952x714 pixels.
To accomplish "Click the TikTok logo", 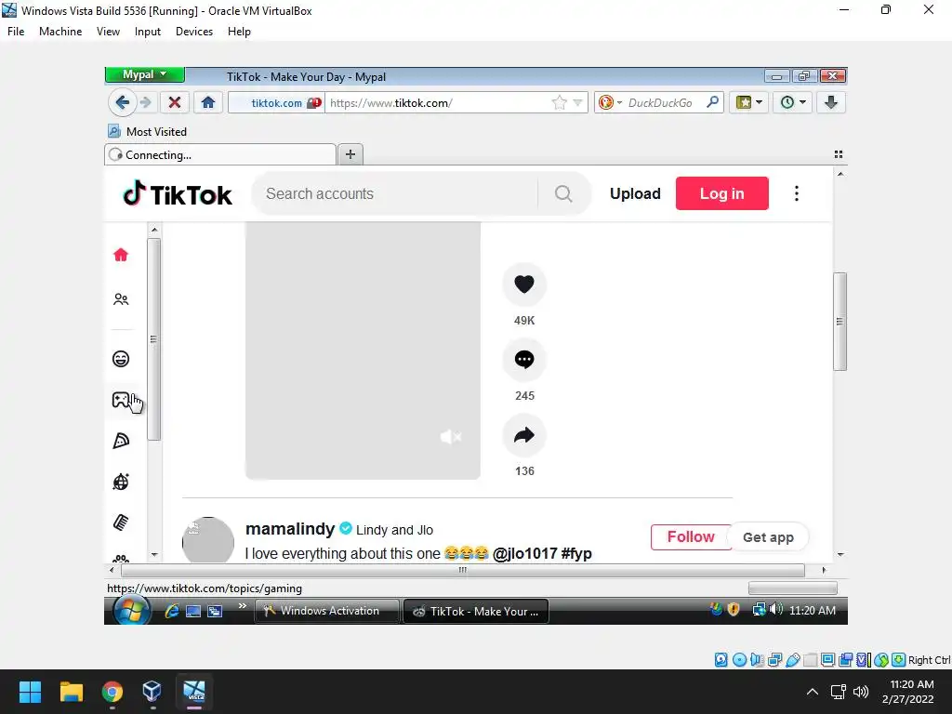I will pyautogui.click(x=178, y=193).
